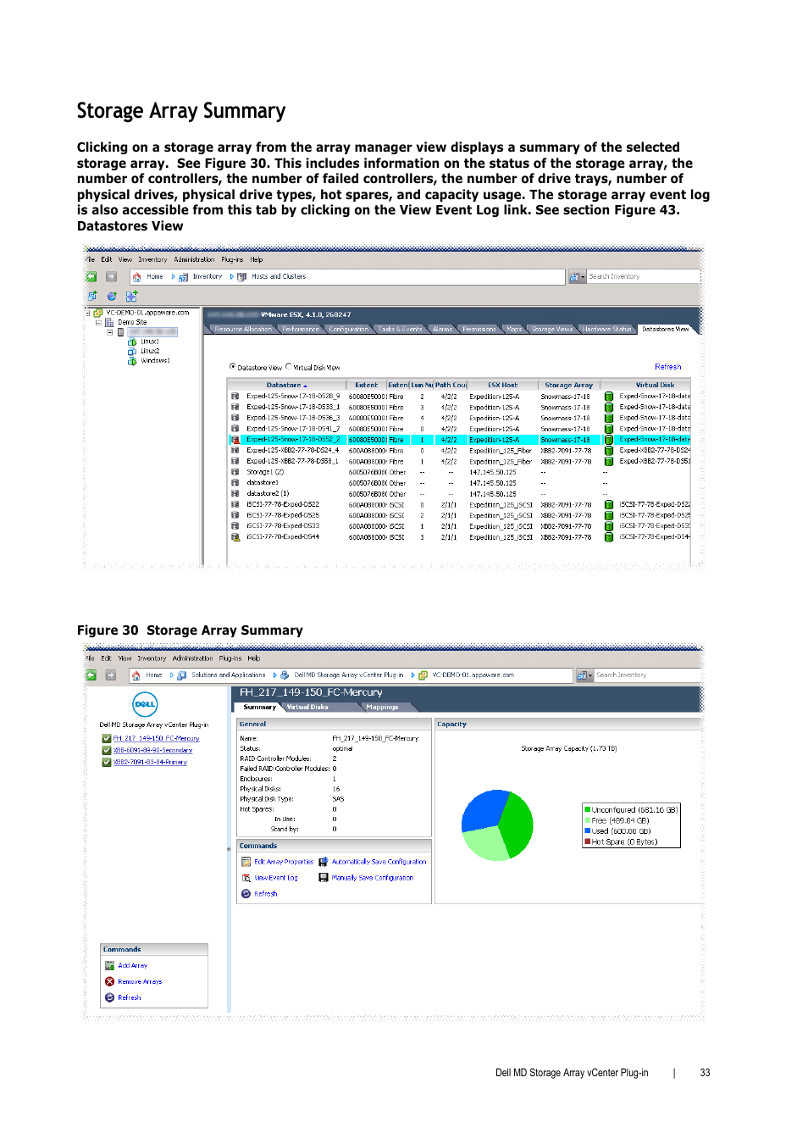This screenshot has height=1144, width=808.
Task: Click the green Unconfigured legend swatch
Action: click(x=587, y=810)
